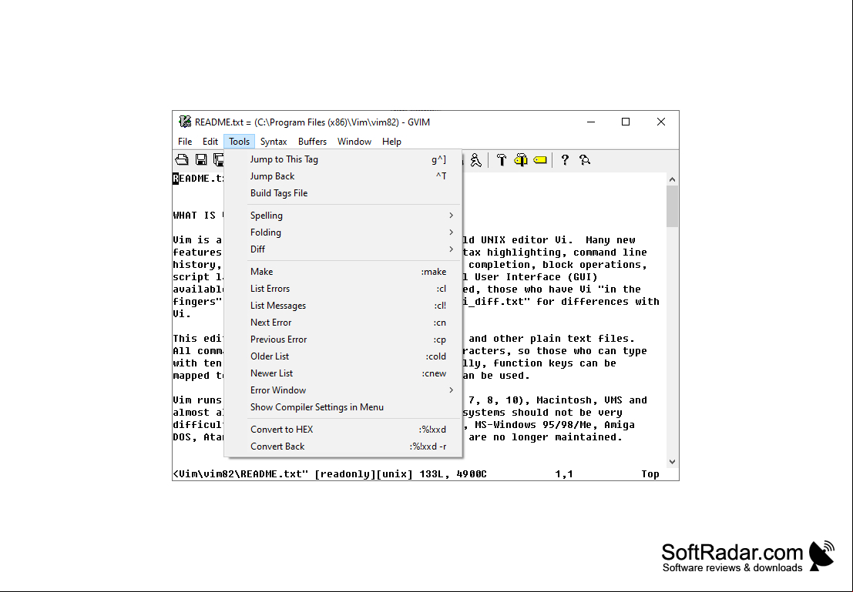Open the Help menu
The width and height of the screenshot is (853, 592).
coord(391,142)
